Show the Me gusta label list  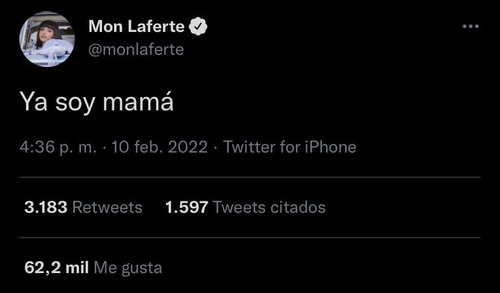pyautogui.click(x=129, y=267)
